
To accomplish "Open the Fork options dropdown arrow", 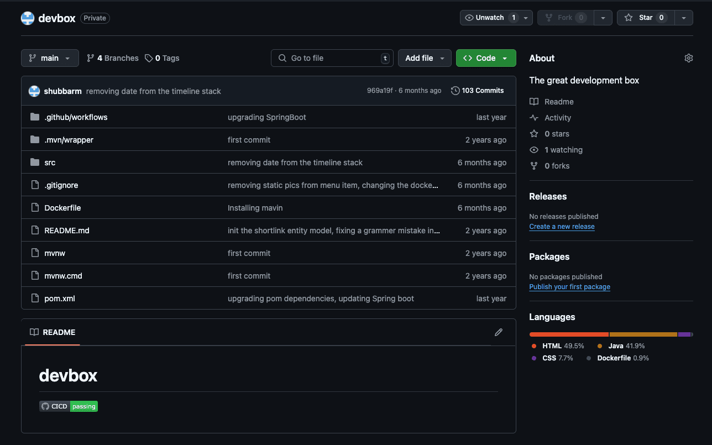I will pyautogui.click(x=603, y=18).
